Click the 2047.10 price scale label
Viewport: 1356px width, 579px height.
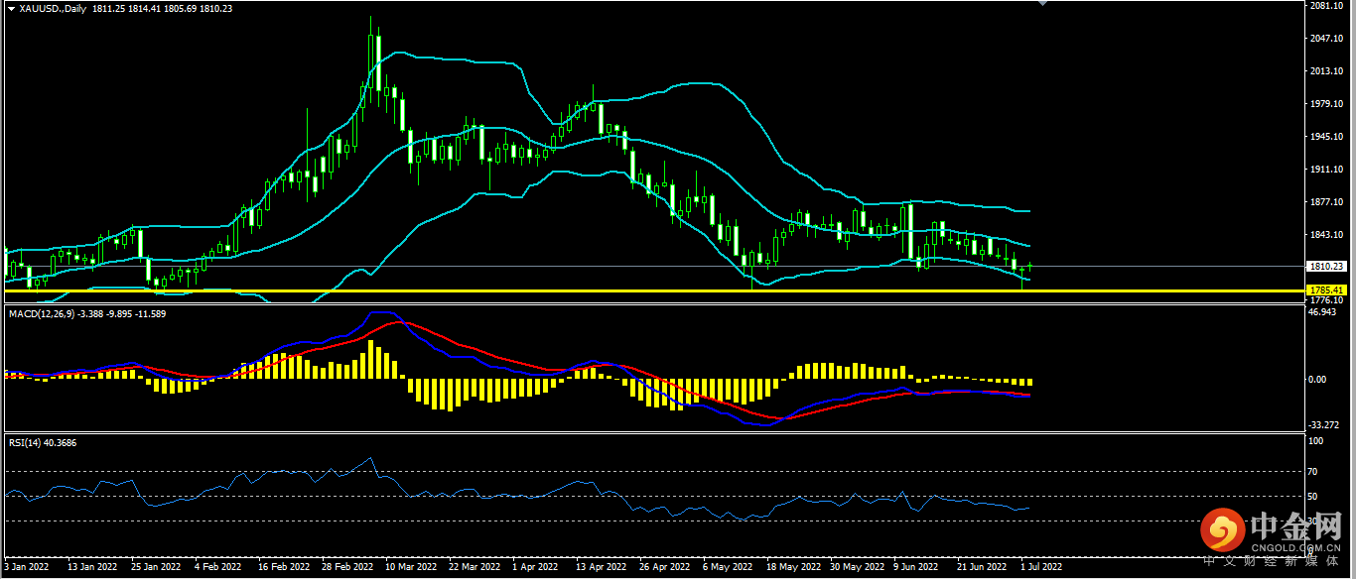click(1326, 39)
